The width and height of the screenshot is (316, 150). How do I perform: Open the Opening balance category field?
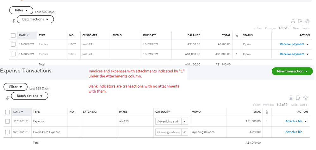pos(168,132)
